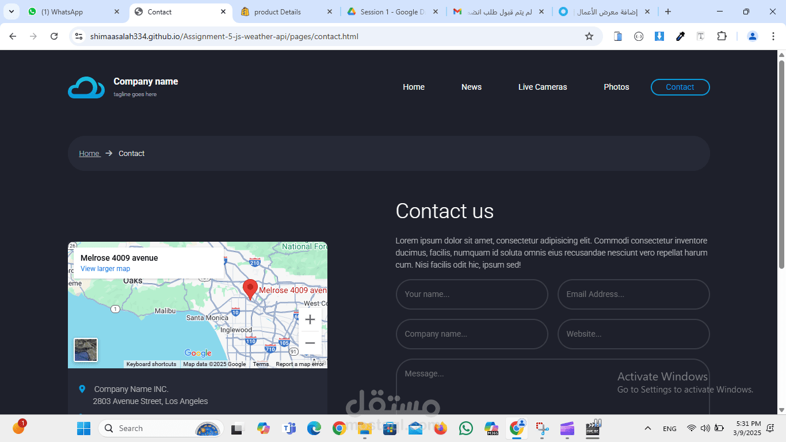Open ENG language indicator in tray
Viewport: 786px width, 442px height.
670,428
